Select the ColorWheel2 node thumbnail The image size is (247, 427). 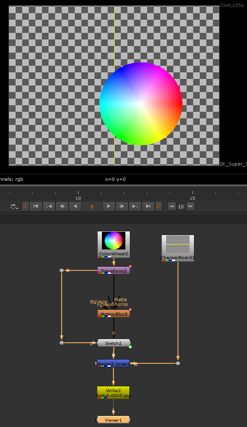114,241
